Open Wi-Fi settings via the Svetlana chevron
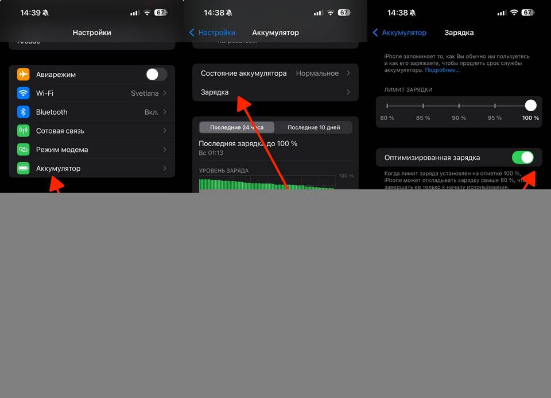Screen dimensions: 551x398 tap(165, 93)
